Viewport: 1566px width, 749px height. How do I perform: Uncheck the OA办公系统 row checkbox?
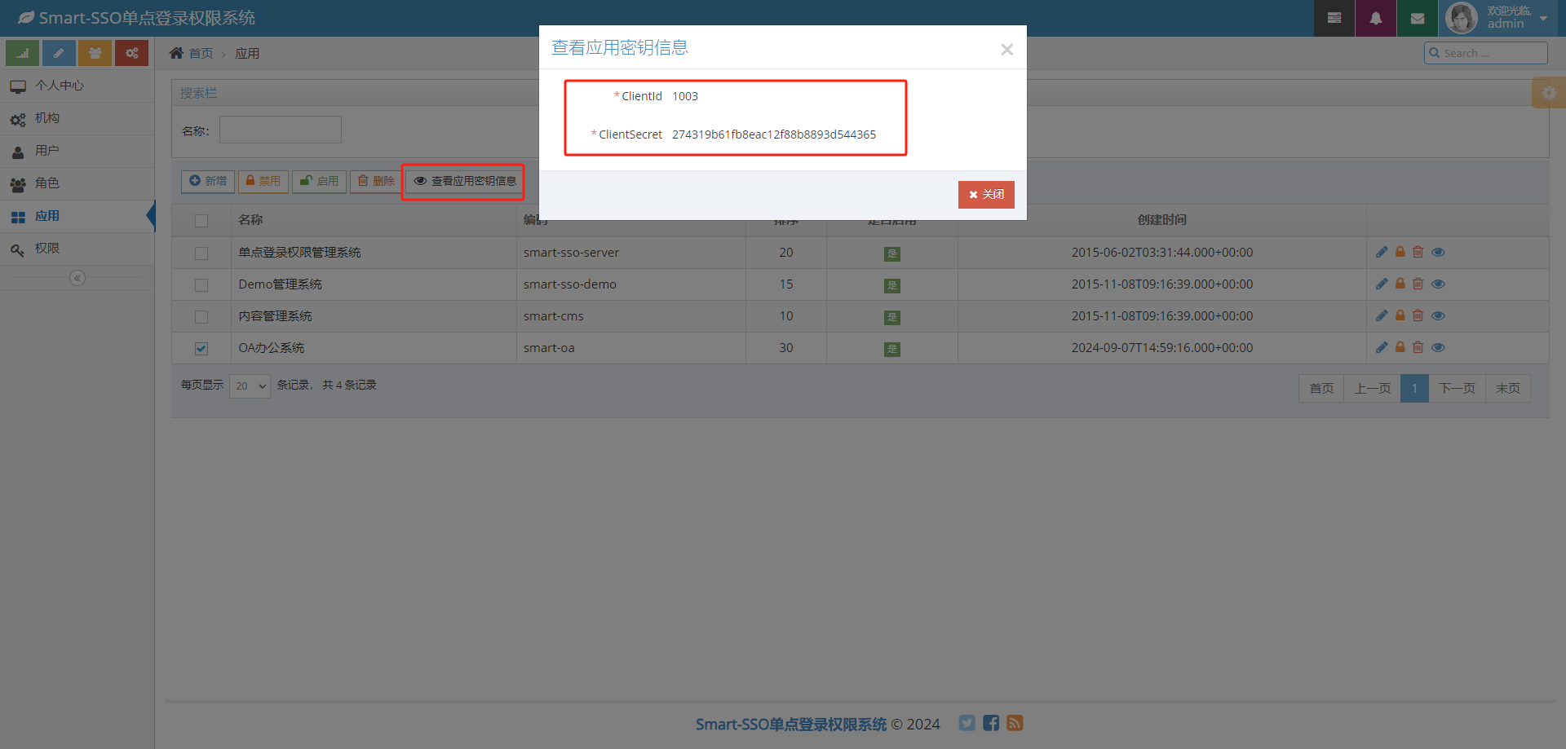point(201,349)
